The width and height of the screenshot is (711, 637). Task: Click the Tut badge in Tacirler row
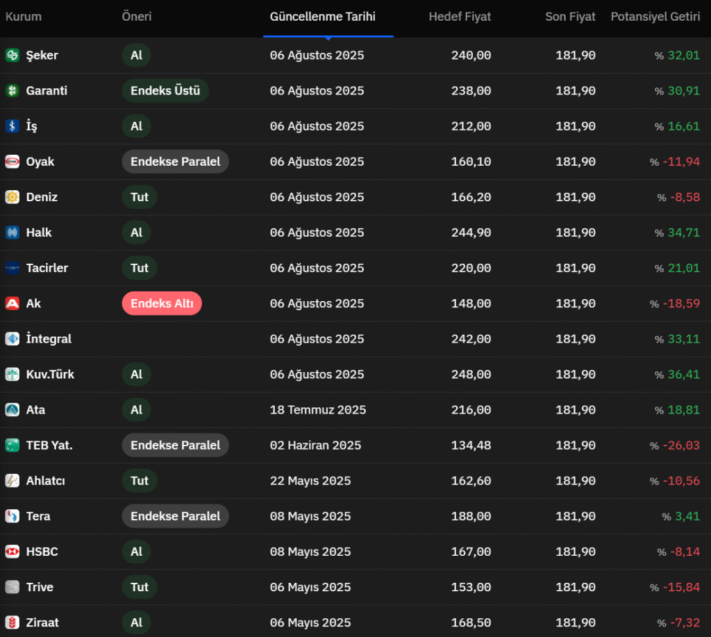click(140, 268)
